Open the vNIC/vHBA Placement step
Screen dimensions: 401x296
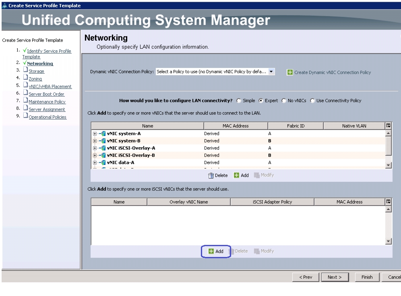(50, 86)
